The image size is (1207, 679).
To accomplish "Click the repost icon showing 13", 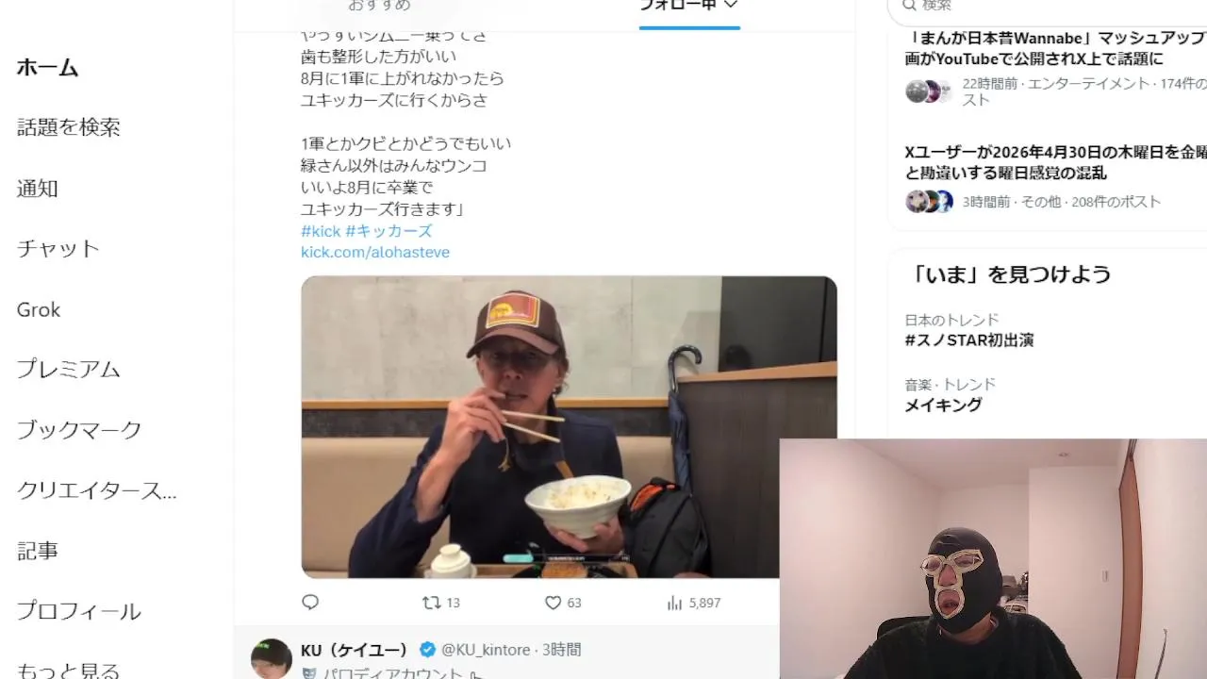I will 431,602.
